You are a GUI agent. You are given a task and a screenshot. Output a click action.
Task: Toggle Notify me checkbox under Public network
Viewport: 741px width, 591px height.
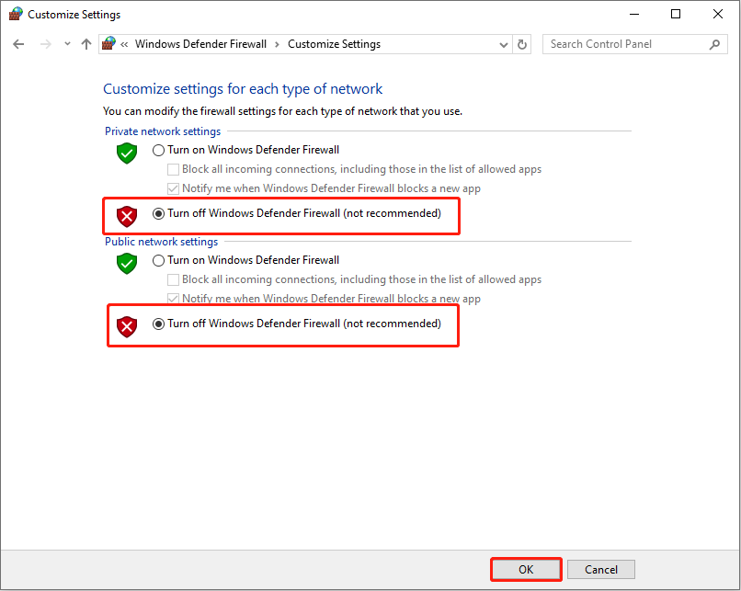tap(174, 299)
